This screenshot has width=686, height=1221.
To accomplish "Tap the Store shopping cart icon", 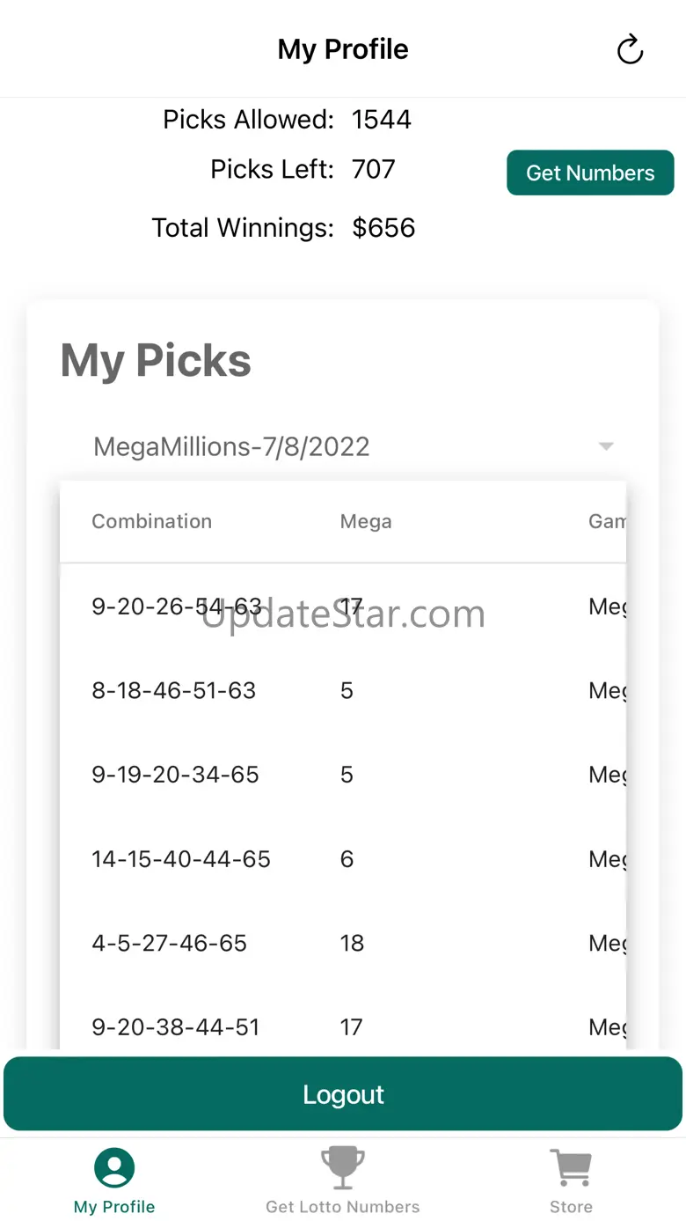I will pos(571,1168).
